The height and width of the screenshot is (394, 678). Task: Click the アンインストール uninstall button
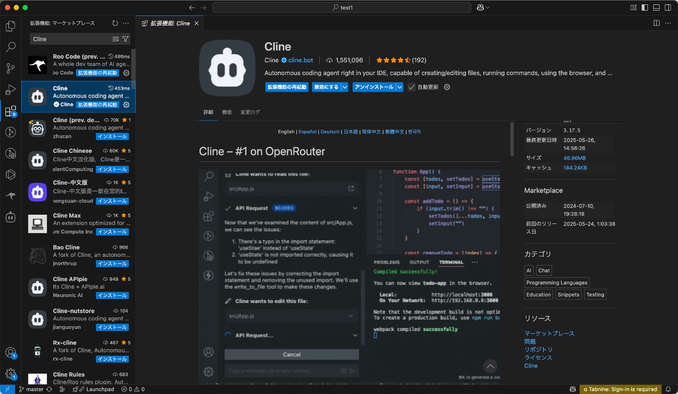pos(374,87)
